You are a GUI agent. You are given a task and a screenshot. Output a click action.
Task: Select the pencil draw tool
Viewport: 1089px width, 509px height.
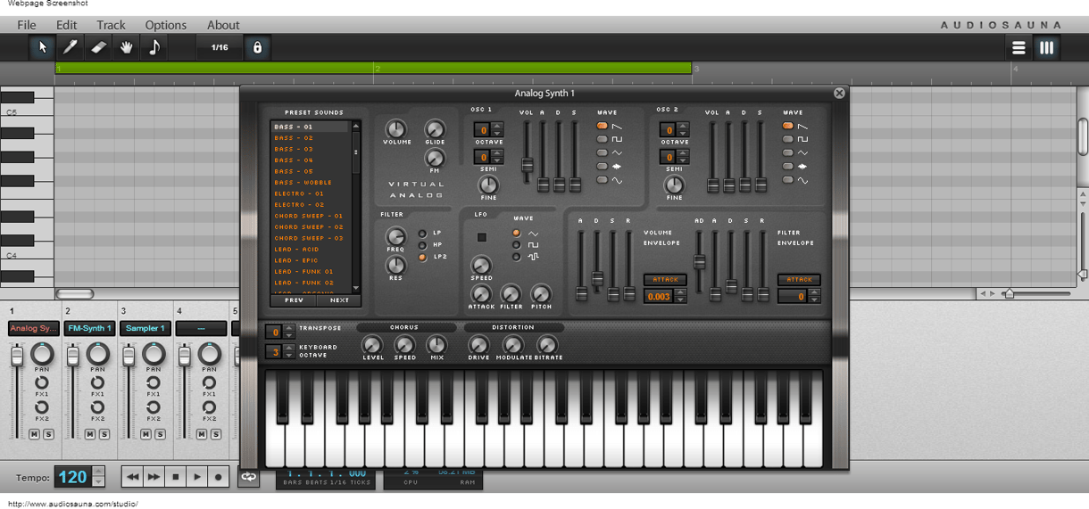click(x=70, y=47)
